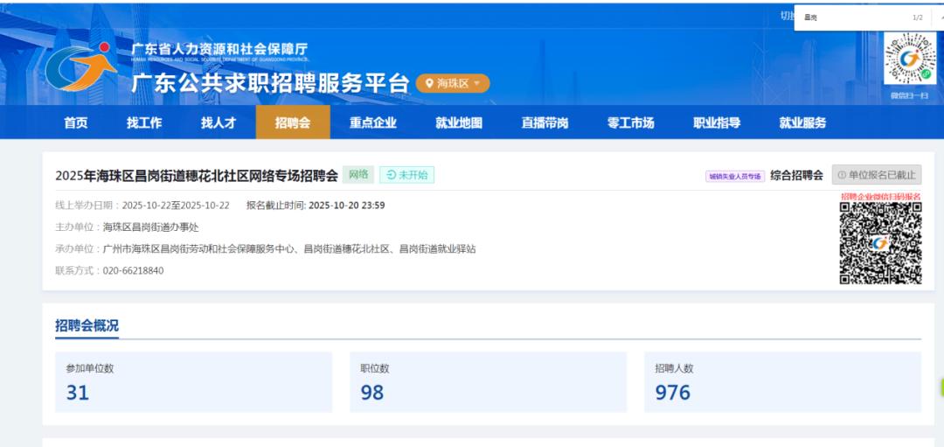
Task: Click the 未开始 status badge
Action: [x=407, y=175]
